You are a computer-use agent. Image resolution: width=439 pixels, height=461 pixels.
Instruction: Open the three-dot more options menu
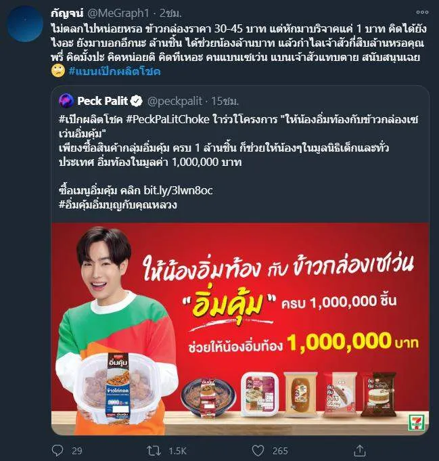click(x=422, y=12)
